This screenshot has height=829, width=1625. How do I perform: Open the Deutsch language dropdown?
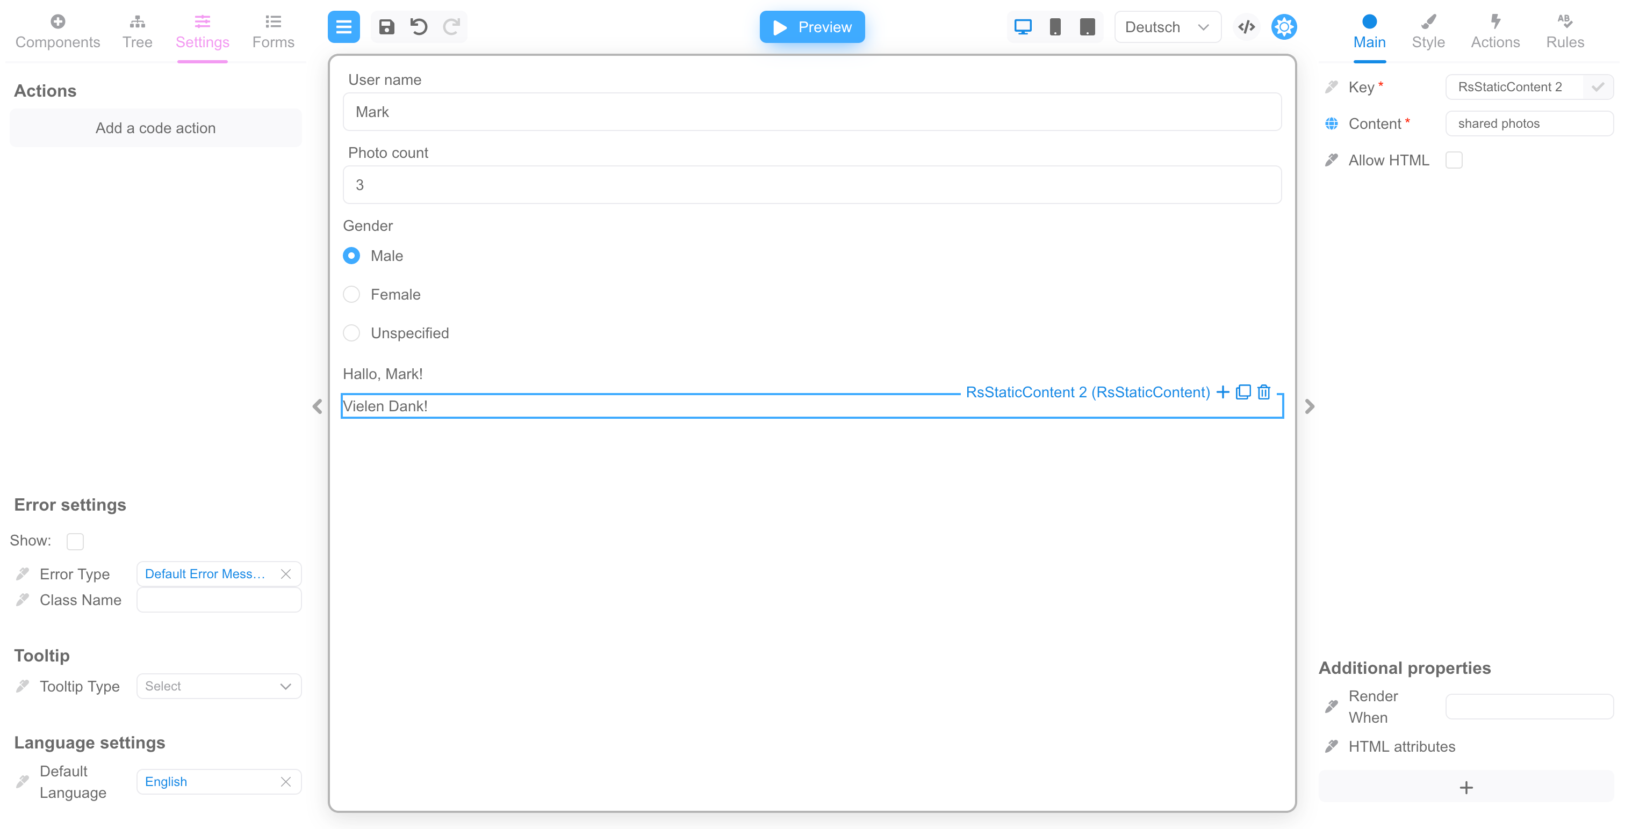1164,26
